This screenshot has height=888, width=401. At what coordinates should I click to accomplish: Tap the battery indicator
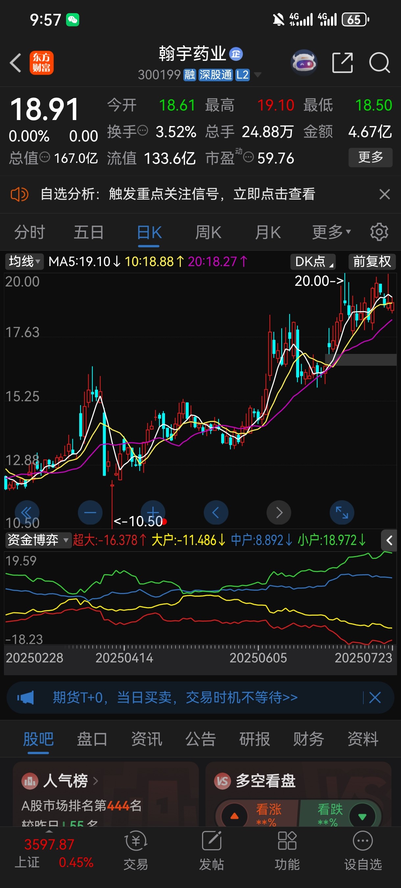(356, 20)
